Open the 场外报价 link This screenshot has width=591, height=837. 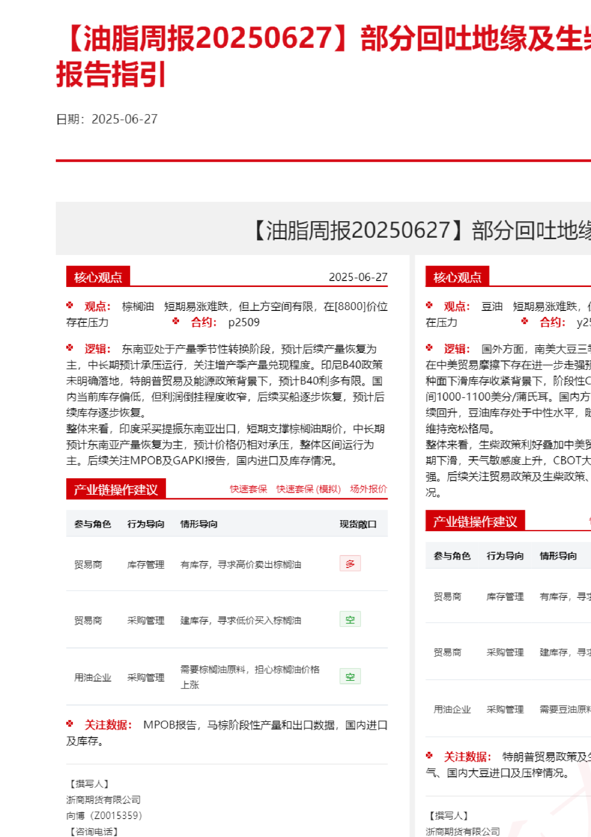click(368, 489)
